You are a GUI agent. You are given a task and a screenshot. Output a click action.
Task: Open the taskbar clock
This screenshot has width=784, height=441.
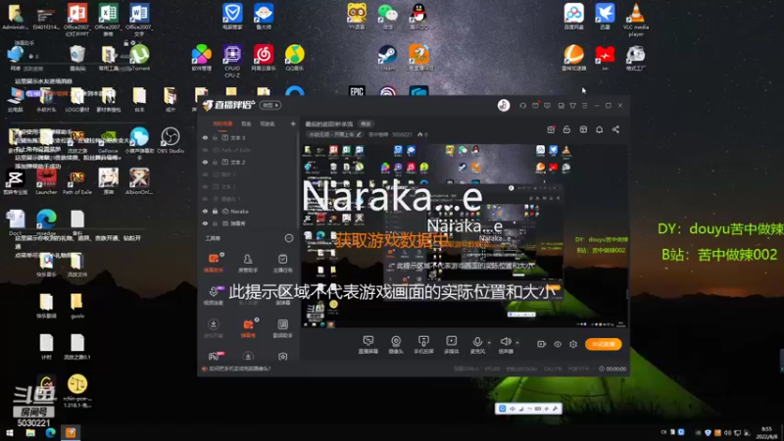click(x=766, y=433)
